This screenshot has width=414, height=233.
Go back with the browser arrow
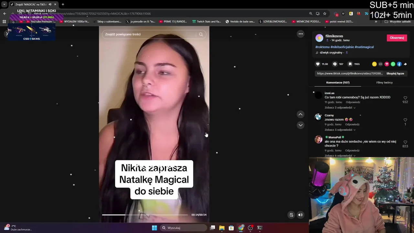5,14
